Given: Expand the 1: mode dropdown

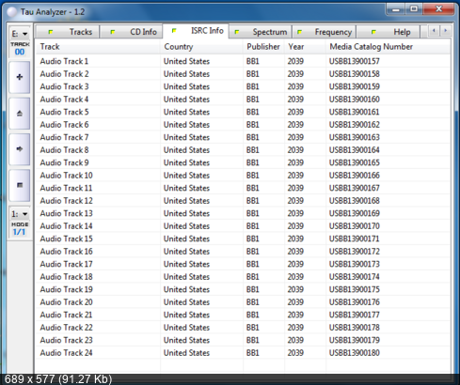Looking at the screenshot, I should point(20,214).
